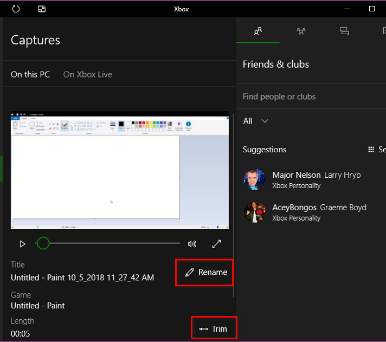Click the captures list vertical scrollbar
386x342 pixels.
pyautogui.click(x=233, y=205)
